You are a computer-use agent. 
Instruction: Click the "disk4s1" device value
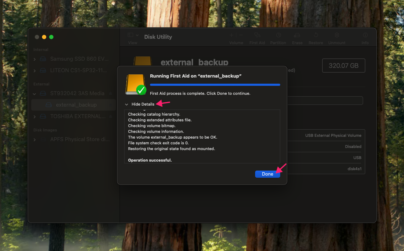click(x=354, y=169)
